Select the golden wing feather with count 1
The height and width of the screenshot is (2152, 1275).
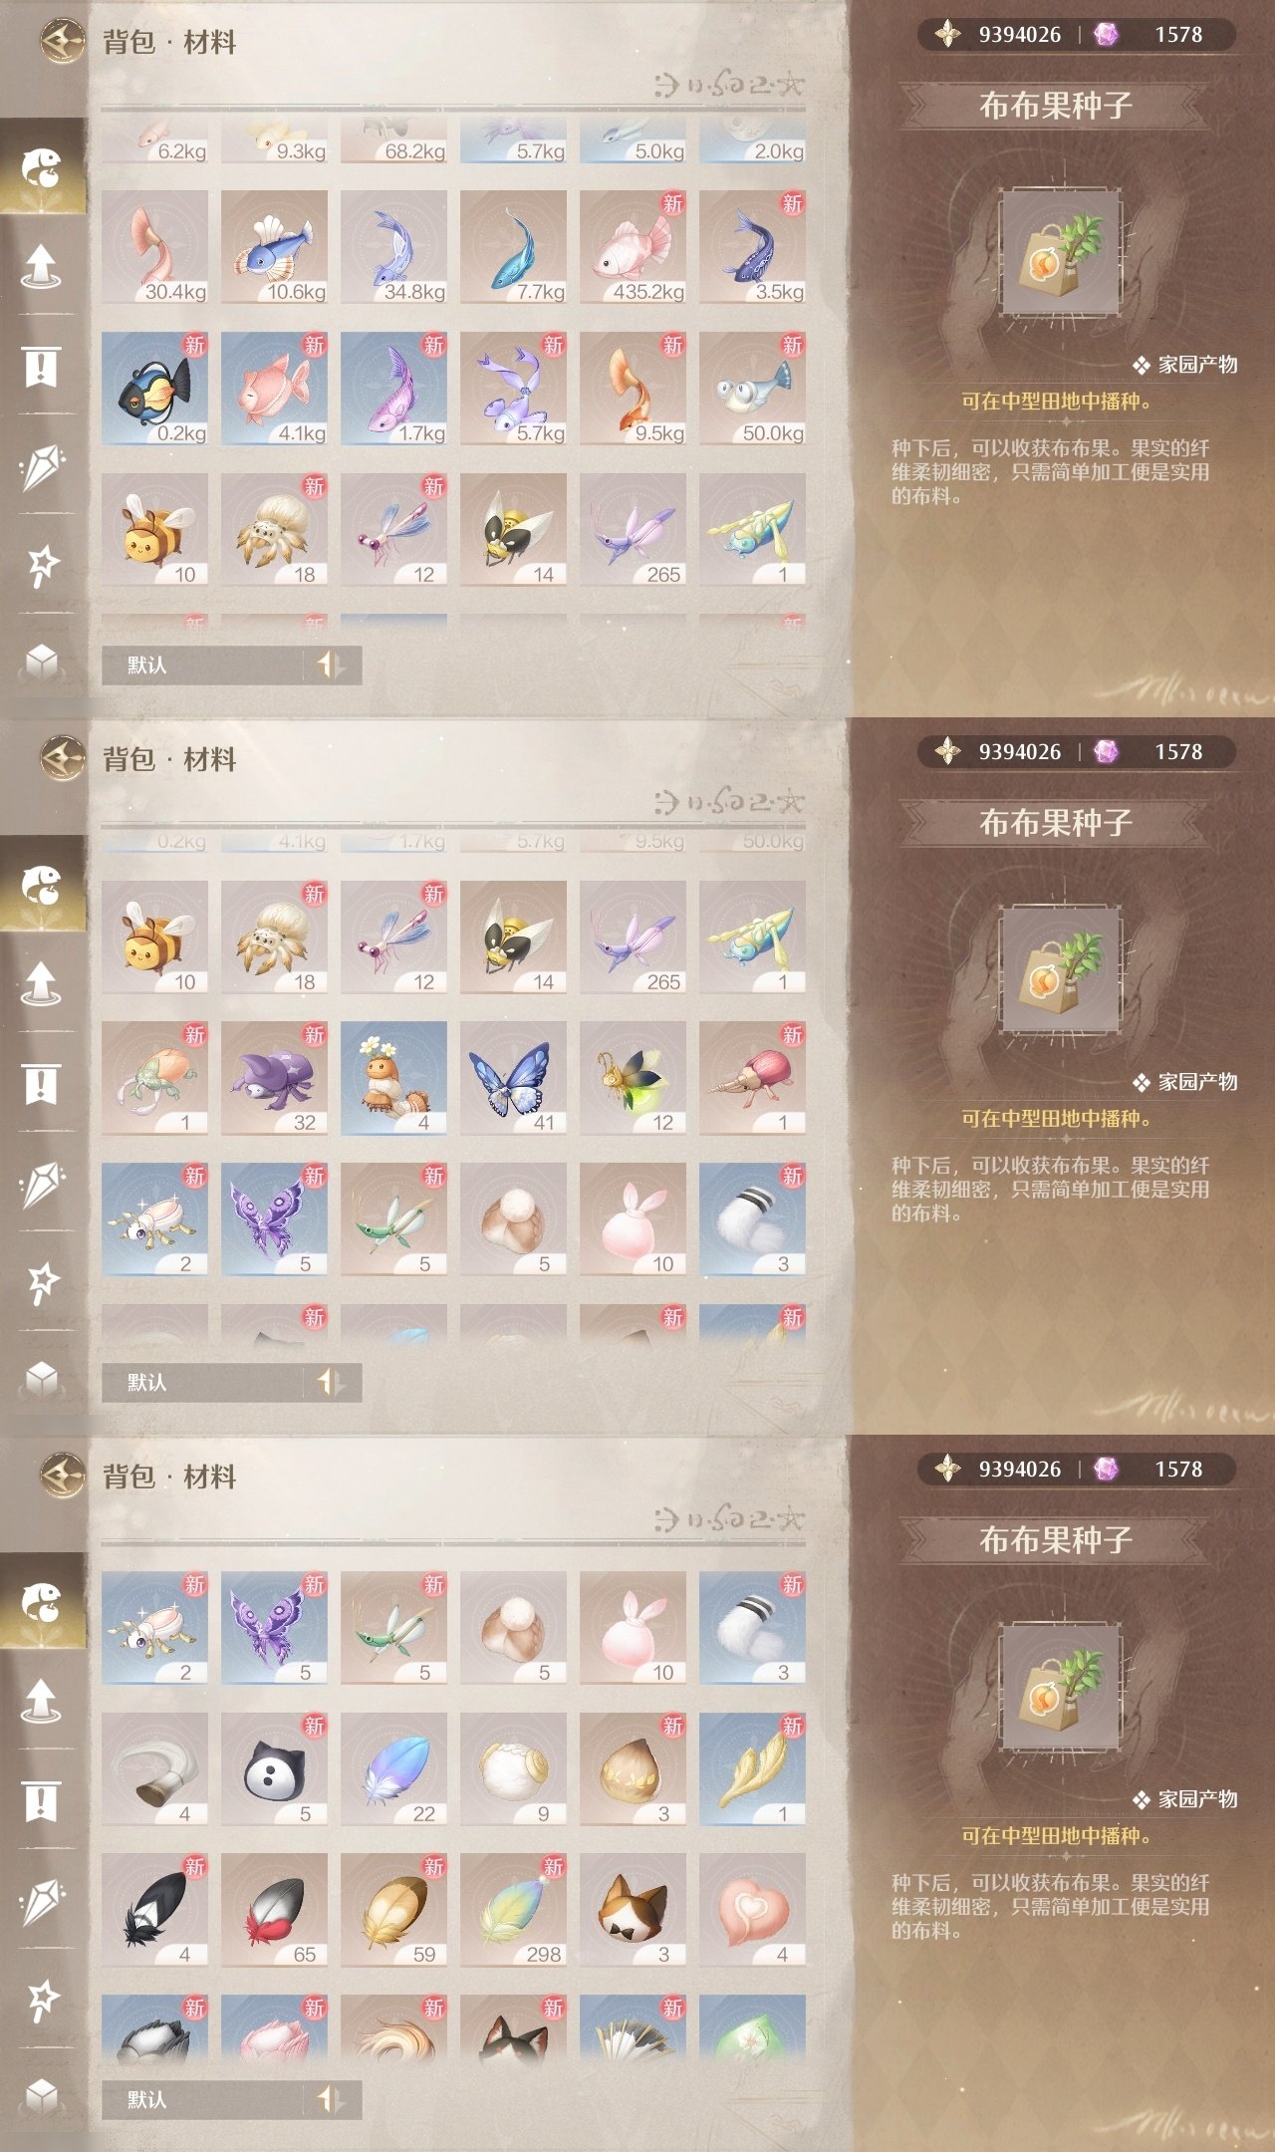[x=752, y=1769]
